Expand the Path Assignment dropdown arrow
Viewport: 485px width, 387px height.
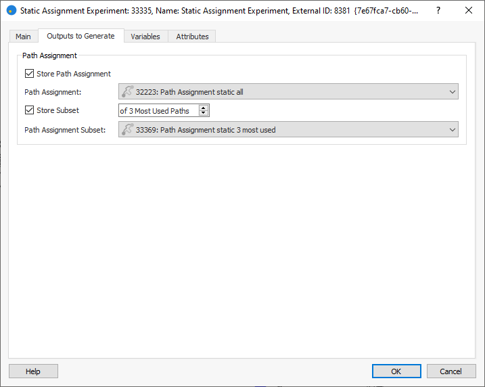452,92
